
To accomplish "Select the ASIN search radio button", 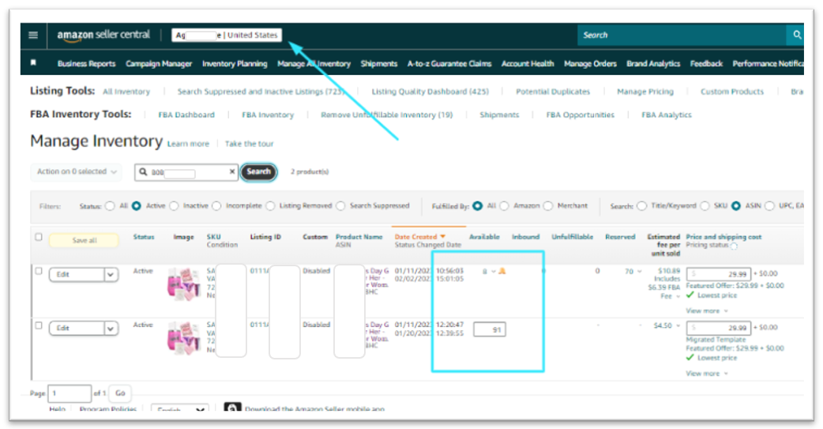I will 736,206.
